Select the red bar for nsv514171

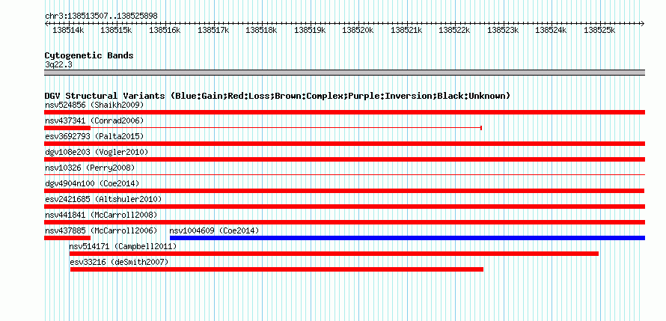pos(334,254)
